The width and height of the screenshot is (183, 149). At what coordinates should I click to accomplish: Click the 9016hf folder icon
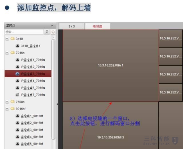12,109
